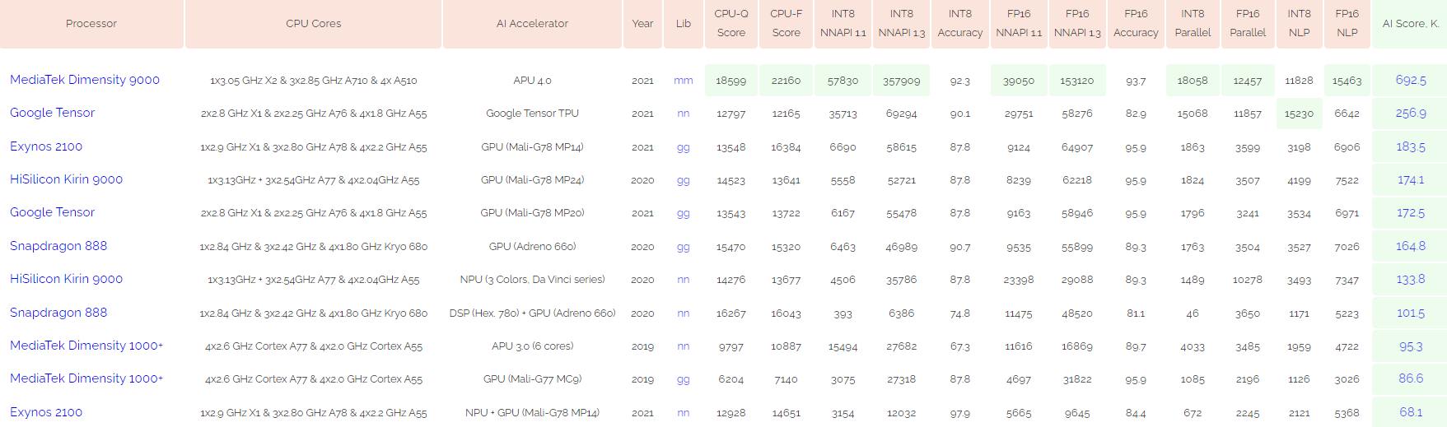Screen dimensions: 1447x427
Task: Sort by the FP16 Accuracy column header
Action: coord(1136,24)
